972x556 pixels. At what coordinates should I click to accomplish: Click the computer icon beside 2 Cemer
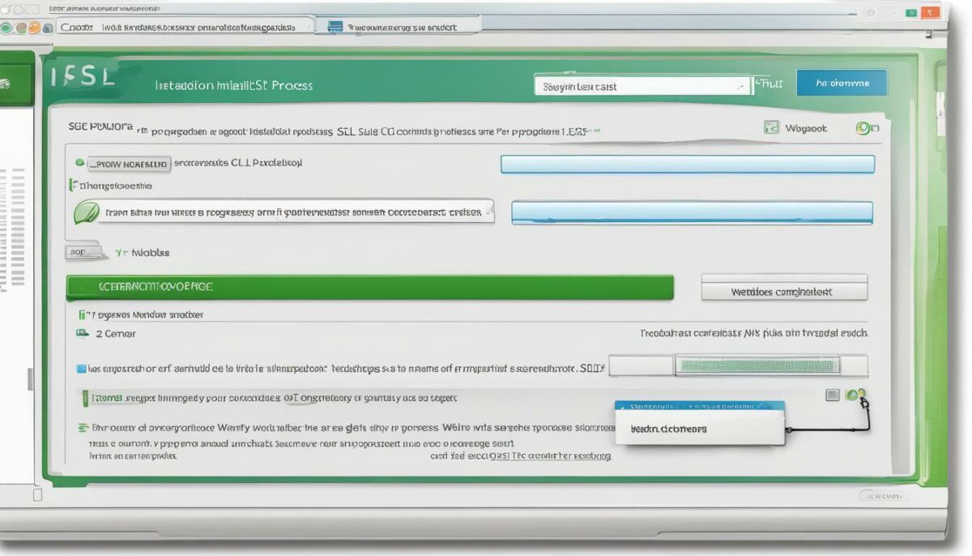click(81, 333)
